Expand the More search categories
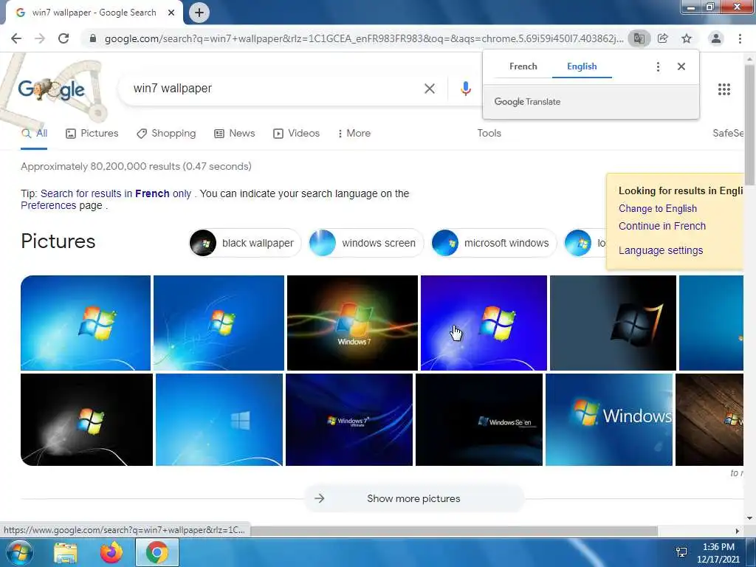 point(354,134)
